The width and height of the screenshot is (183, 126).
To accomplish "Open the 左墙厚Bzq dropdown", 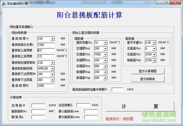I will coord(105,49).
